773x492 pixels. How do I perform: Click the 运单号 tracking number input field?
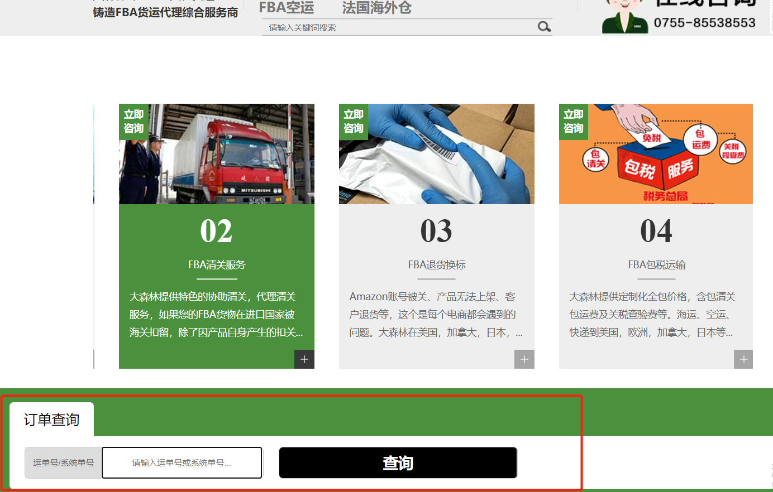(x=182, y=462)
